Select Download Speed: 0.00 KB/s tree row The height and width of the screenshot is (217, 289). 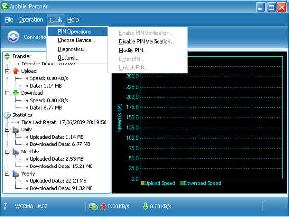(x=49, y=100)
